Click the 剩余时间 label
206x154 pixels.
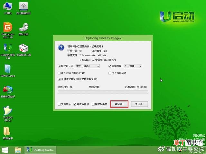pyautogui.click(x=94, y=87)
